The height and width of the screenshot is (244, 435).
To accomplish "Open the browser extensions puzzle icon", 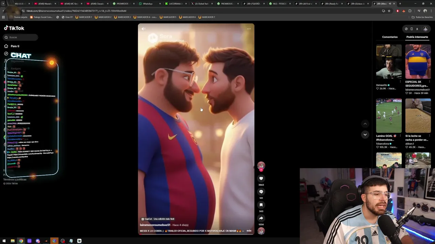I will click(410, 11).
